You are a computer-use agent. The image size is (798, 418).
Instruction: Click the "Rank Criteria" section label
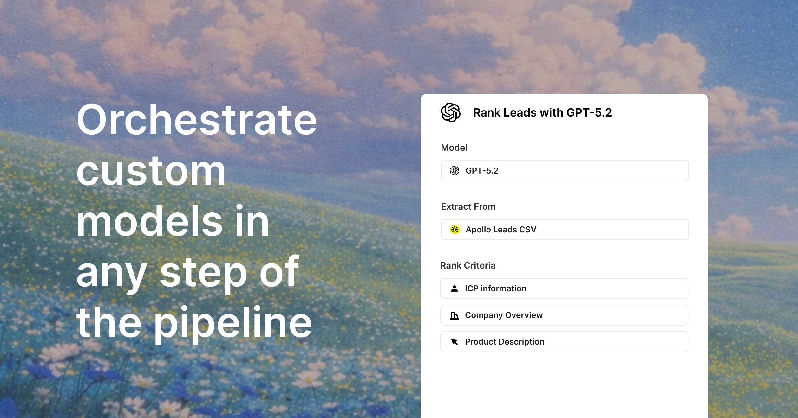click(x=468, y=265)
